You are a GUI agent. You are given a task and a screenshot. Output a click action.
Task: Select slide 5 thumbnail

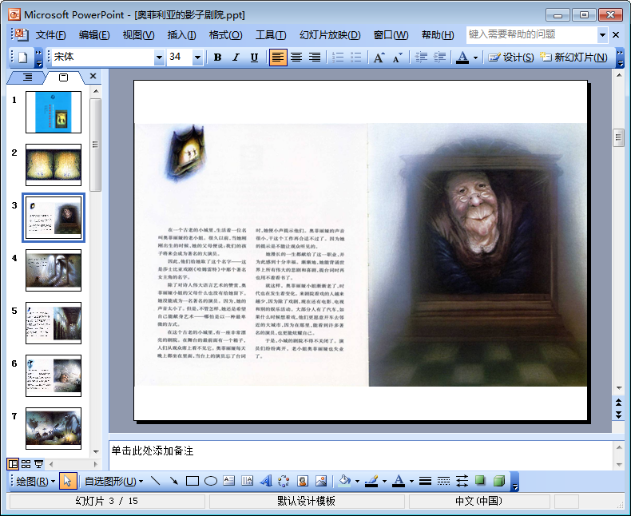point(54,323)
